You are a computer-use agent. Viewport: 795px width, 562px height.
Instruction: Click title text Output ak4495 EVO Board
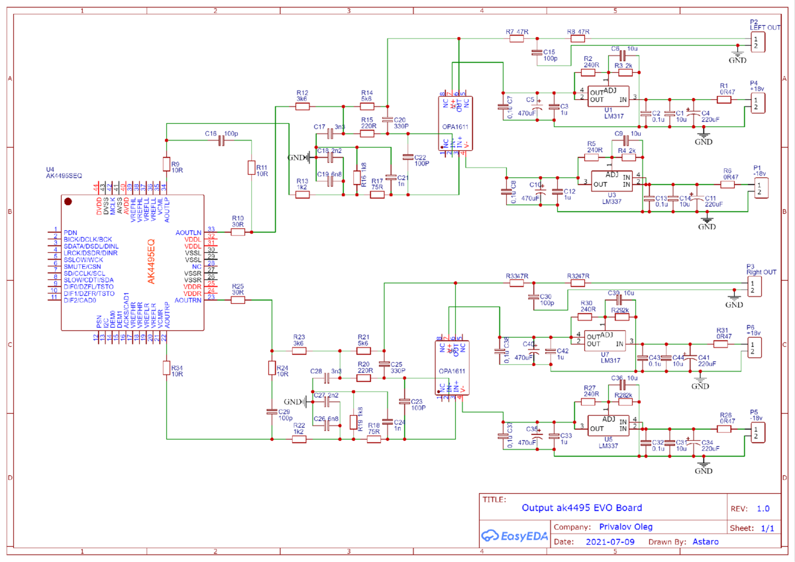tap(582, 508)
